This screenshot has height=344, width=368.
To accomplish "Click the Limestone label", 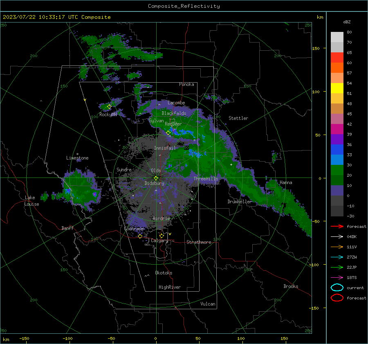I will (77, 158).
